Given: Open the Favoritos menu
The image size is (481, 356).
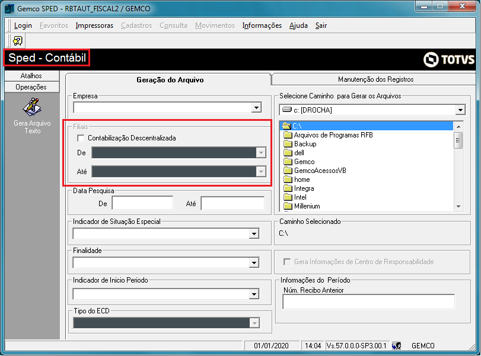Looking at the screenshot, I should (x=54, y=25).
